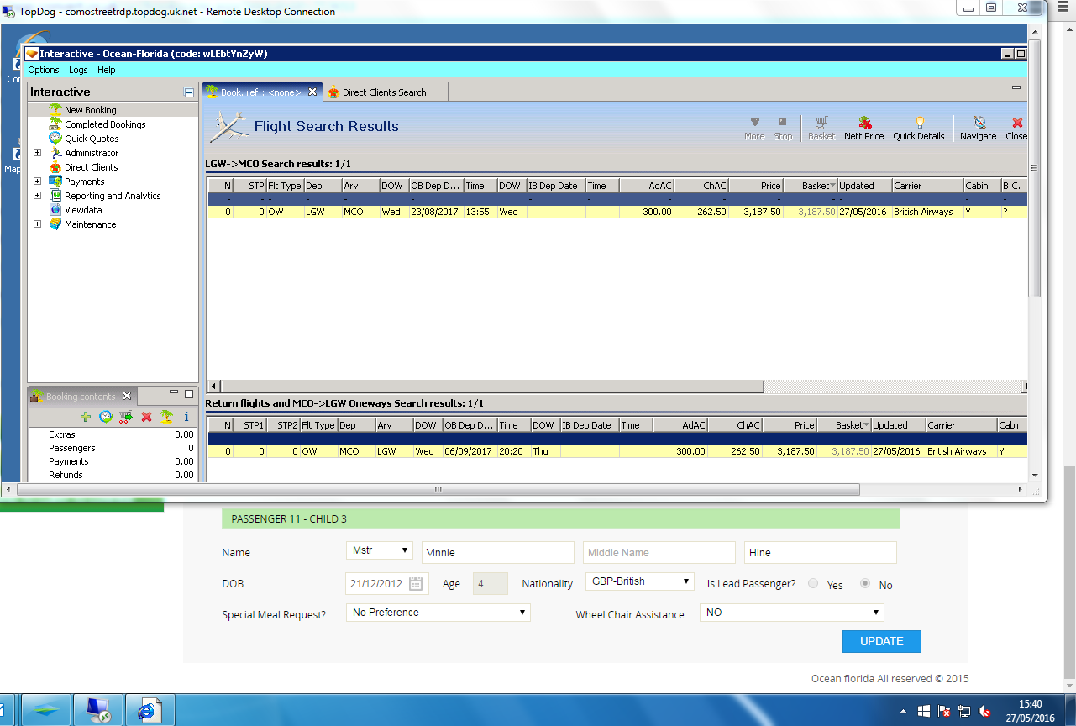Select No for Is Lead Passenger

[x=865, y=584]
